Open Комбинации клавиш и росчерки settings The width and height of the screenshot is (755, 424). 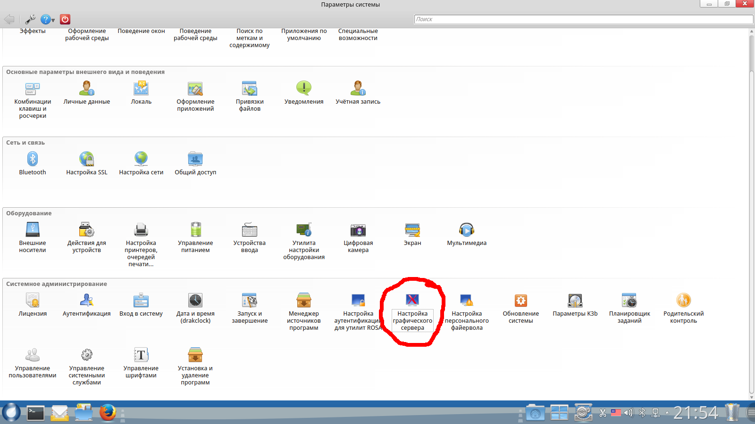click(x=33, y=100)
